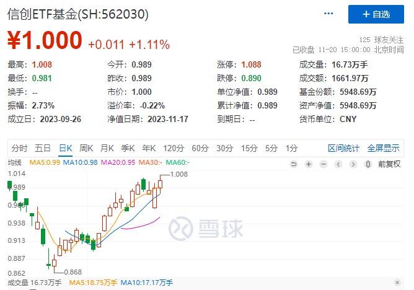
Task: Click the +1.11% change percentage
Action: (x=149, y=45)
